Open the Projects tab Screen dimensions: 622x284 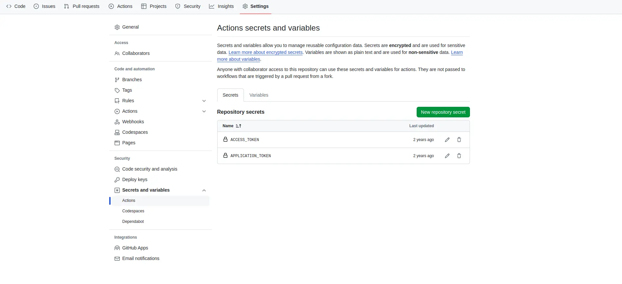[154, 6]
